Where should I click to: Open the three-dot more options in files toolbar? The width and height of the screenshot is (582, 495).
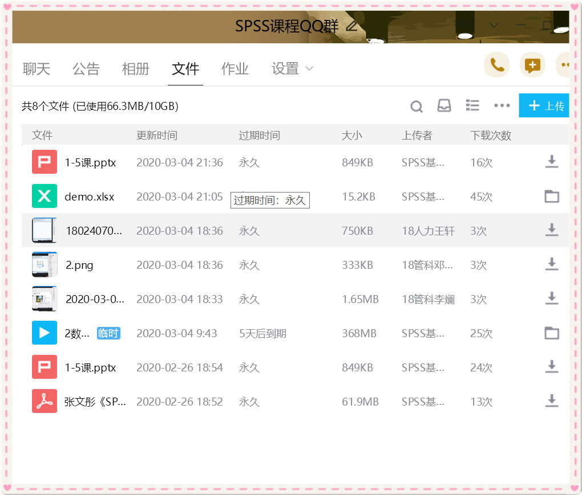coord(502,105)
